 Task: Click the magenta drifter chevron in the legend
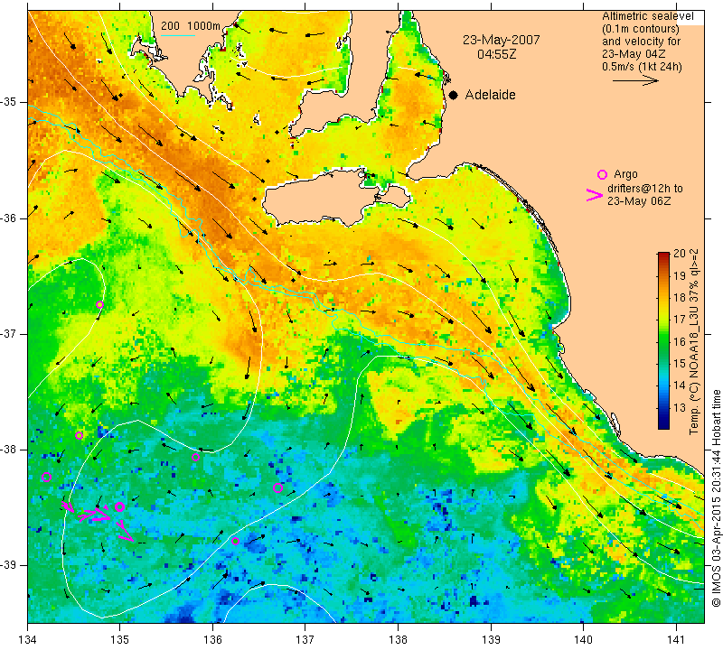tap(595, 195)
